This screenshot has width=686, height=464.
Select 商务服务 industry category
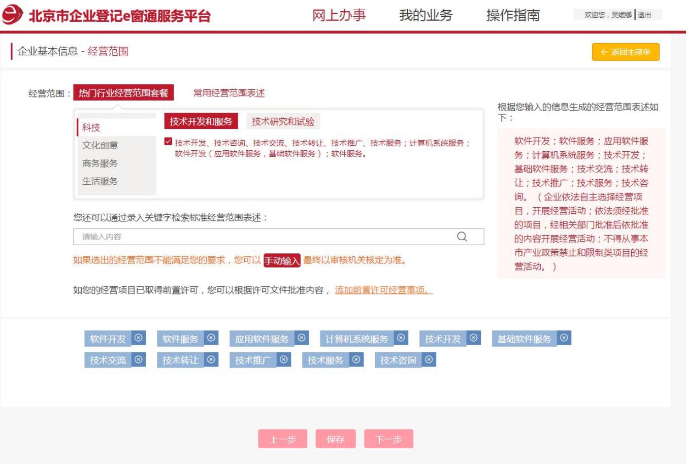pyautogui.click(x=100, y=163)
